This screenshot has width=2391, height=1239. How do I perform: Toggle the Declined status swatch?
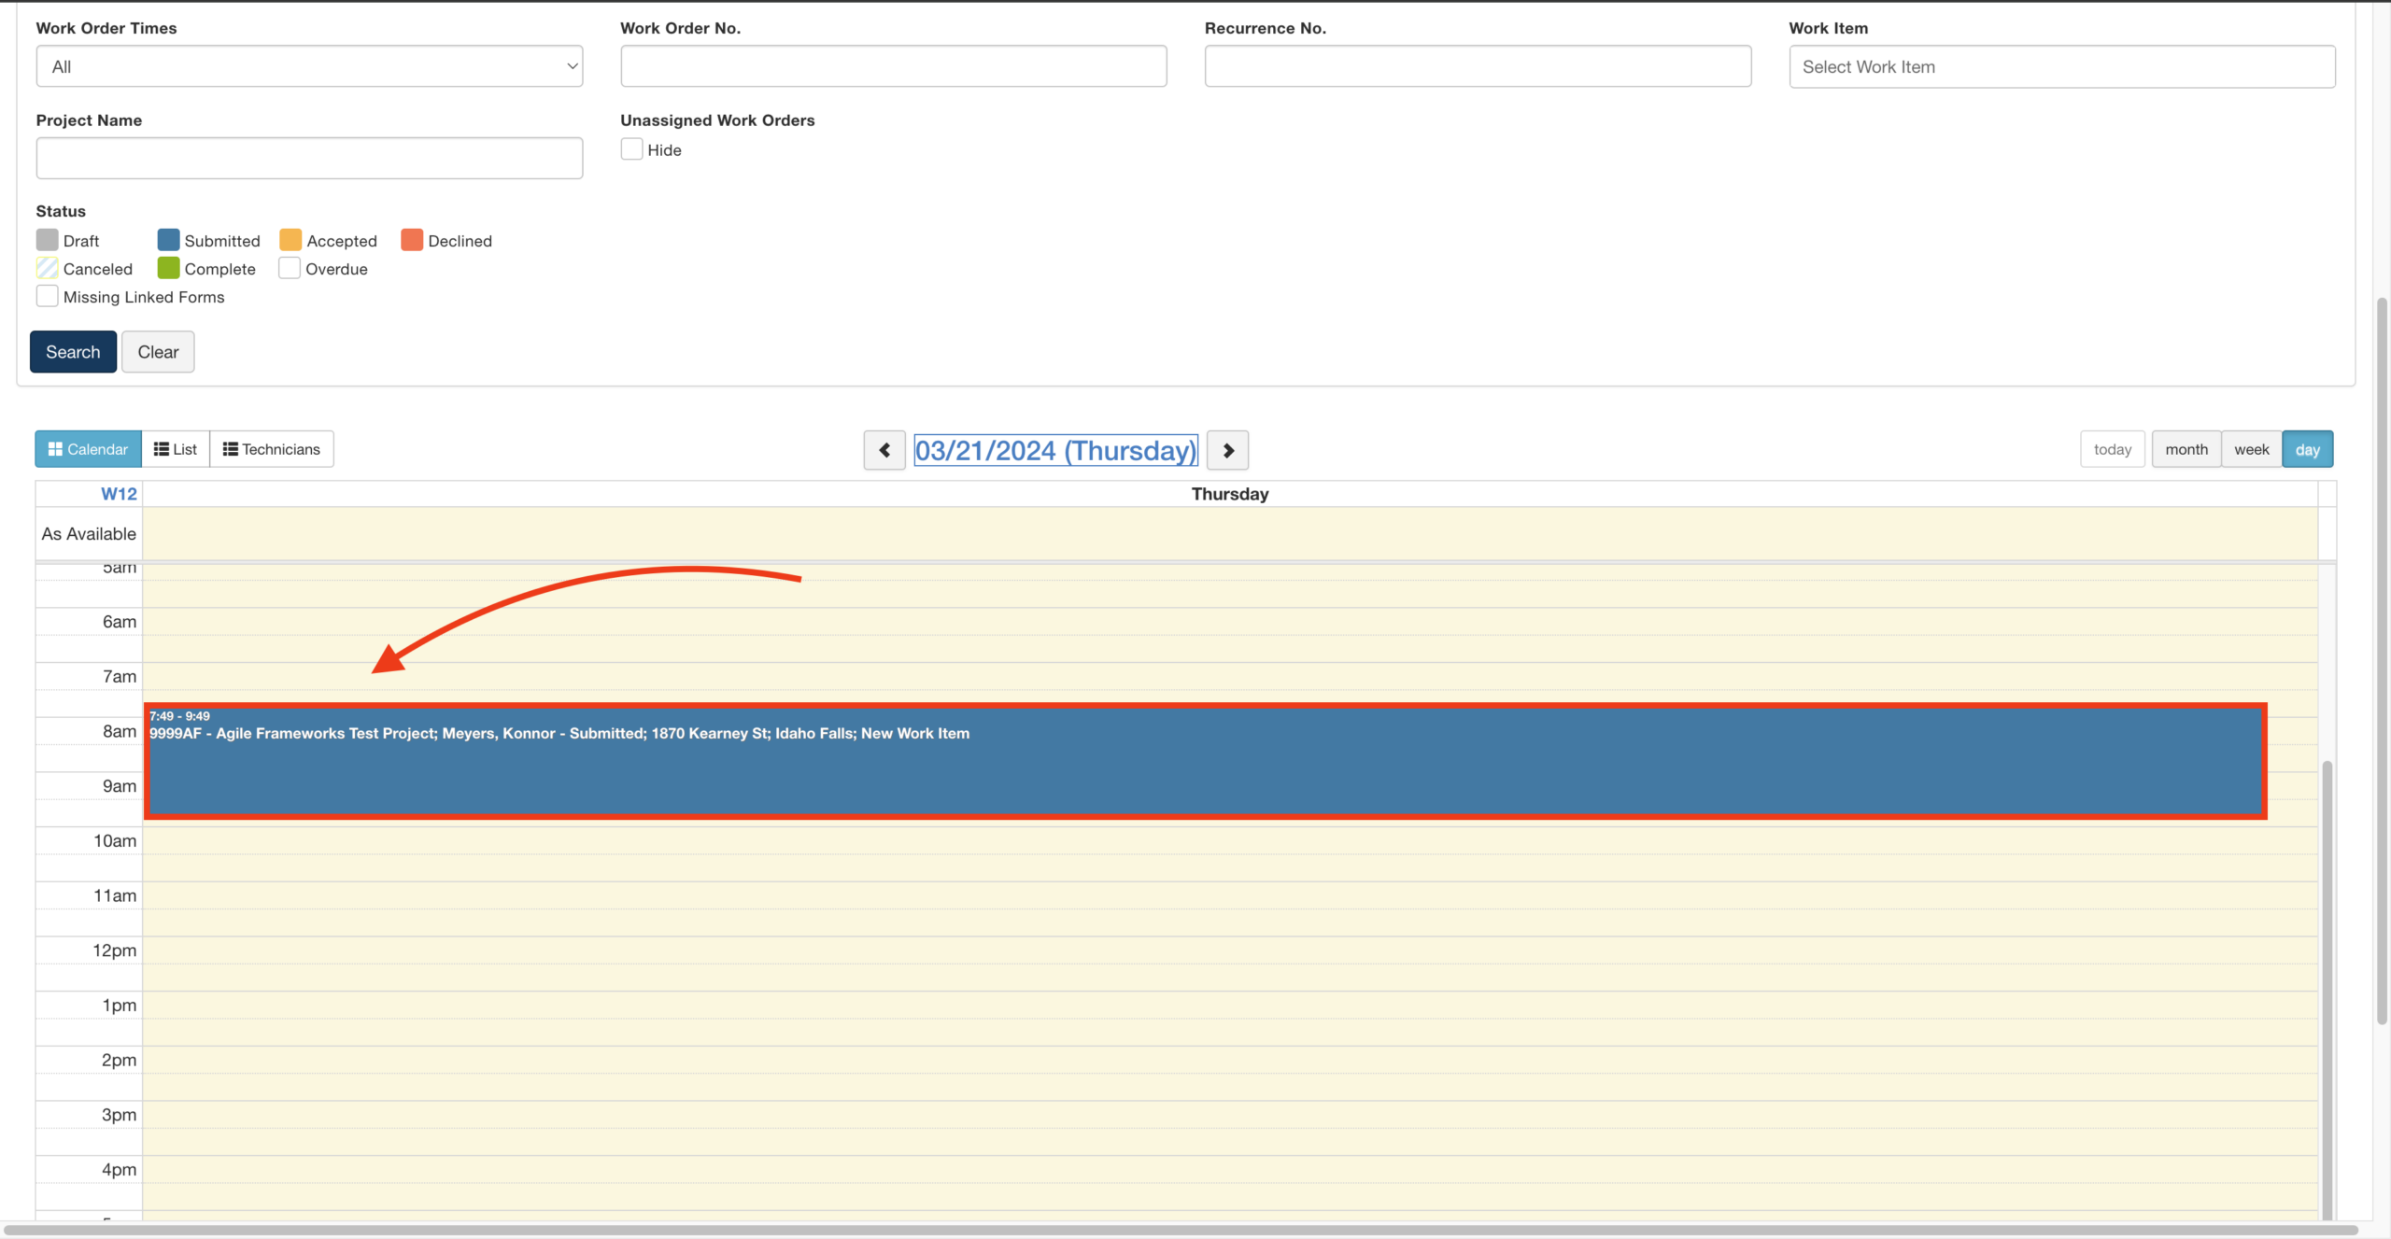[412, 241]
